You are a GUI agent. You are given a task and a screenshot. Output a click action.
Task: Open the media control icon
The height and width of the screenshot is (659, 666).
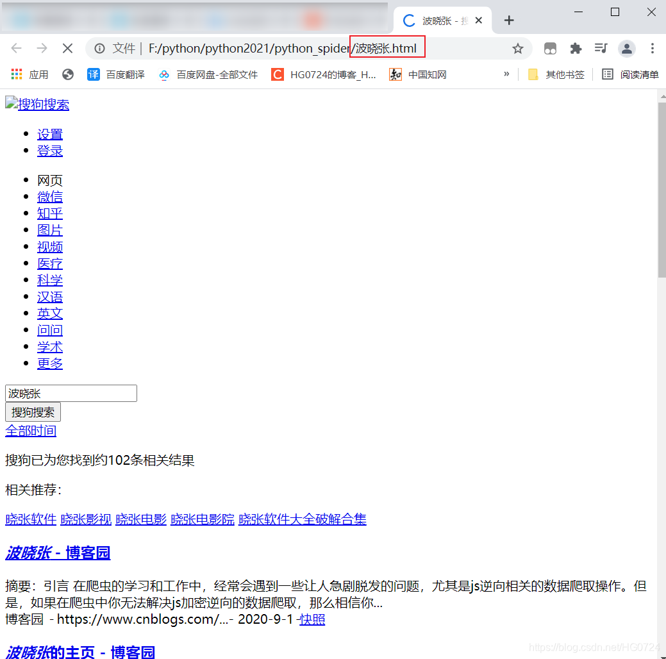click(x=601, y=49)
